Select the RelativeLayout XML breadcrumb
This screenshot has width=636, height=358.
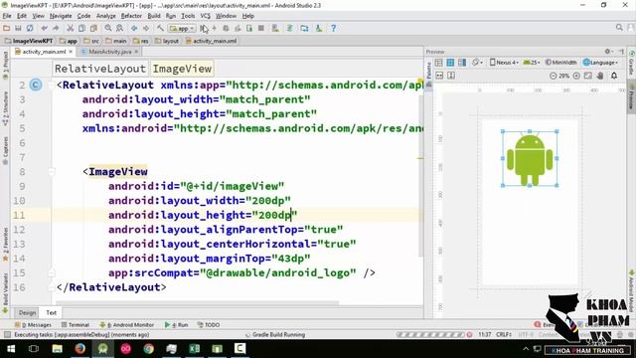(x=100, y=69)
